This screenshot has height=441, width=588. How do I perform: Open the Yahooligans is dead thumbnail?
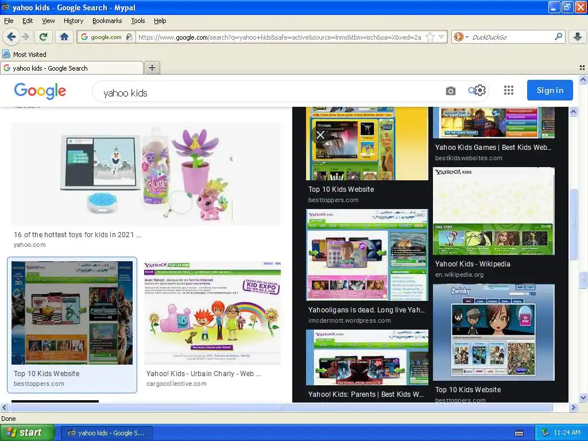tap(367, 255)
